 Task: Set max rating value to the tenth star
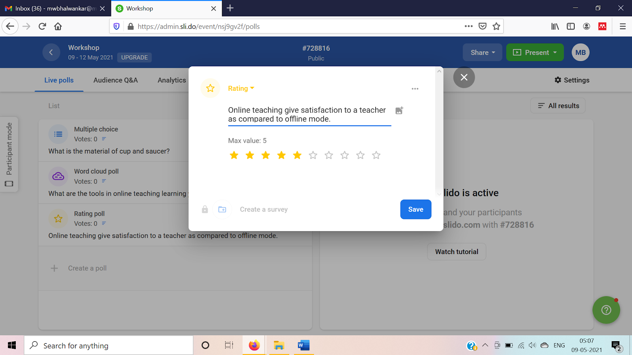(x=376, y=155)
